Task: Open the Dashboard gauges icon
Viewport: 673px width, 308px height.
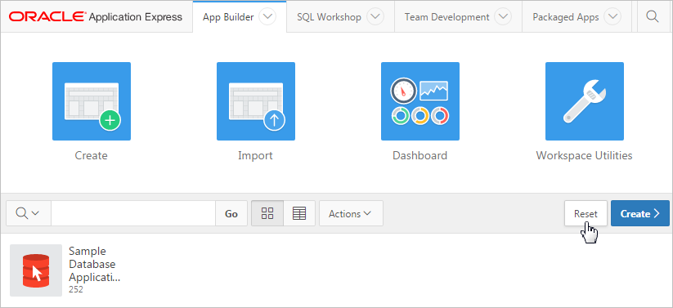Action: tap(420, 101)
